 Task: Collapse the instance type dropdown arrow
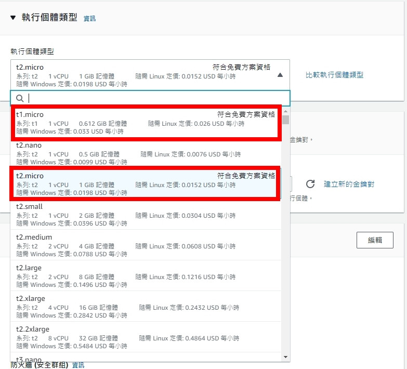tap(280, 75)
